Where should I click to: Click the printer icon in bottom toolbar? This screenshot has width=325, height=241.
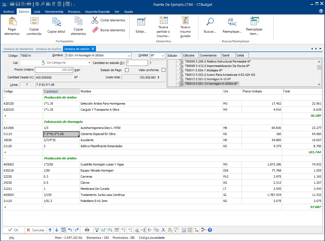(87, 230)
